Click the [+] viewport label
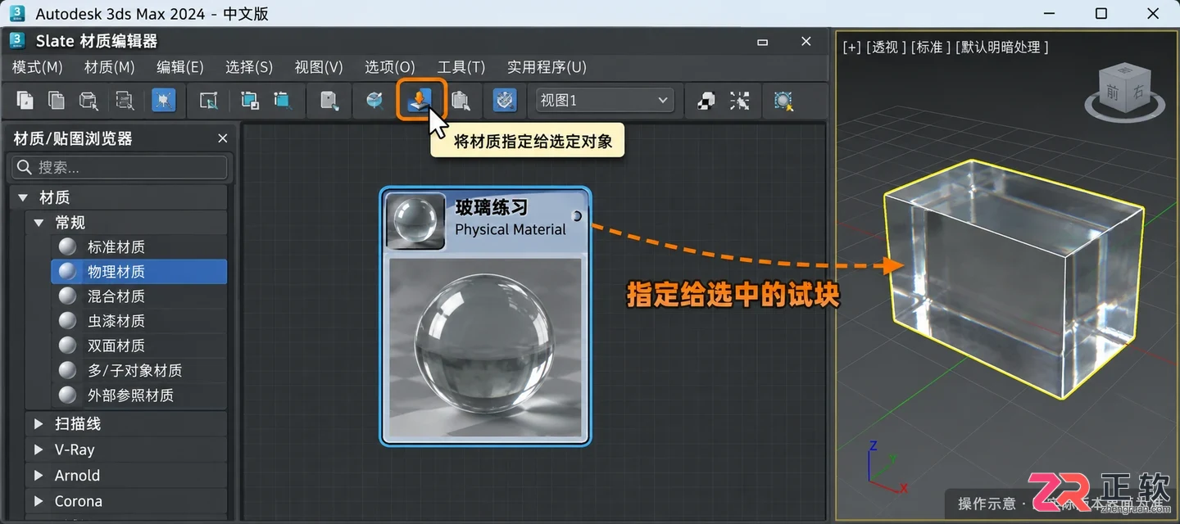The image size is (1180, 524). tap(852, 47)
